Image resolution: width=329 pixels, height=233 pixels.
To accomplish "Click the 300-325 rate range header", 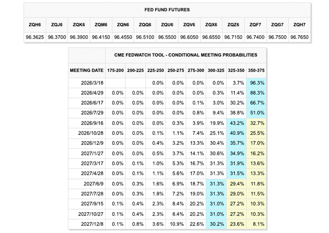I will click(x=216, y=70).
